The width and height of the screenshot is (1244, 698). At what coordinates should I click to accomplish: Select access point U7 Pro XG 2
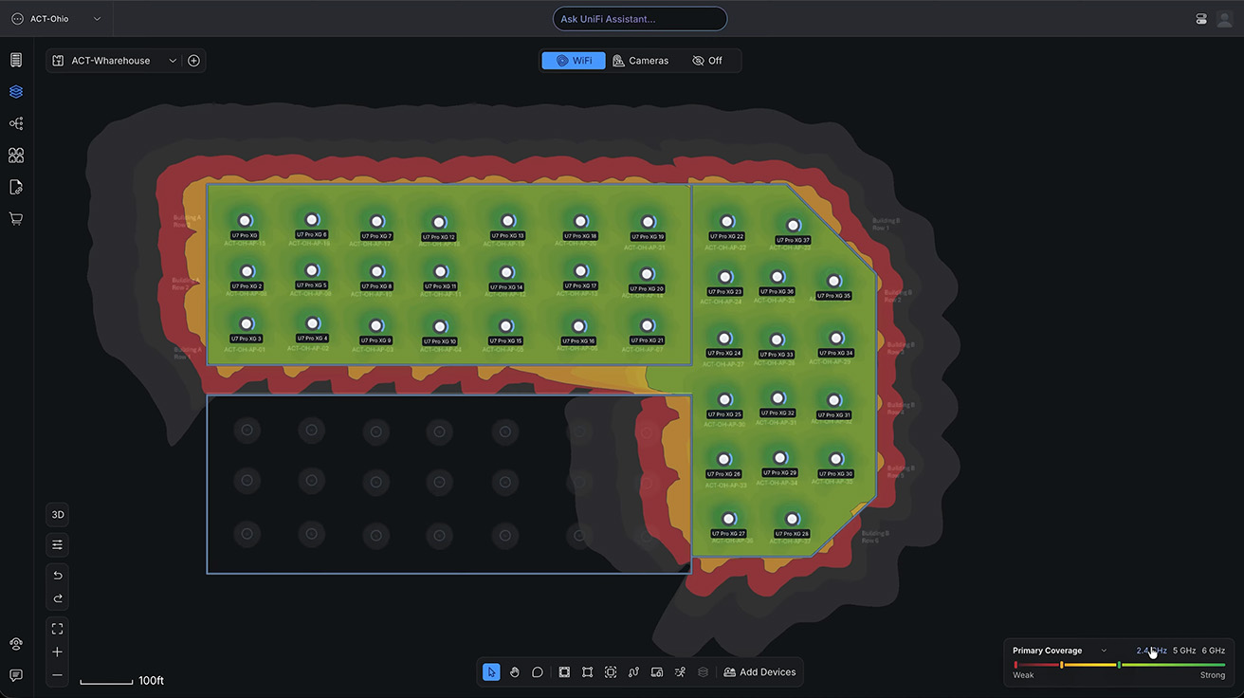(x=247, y=271)
